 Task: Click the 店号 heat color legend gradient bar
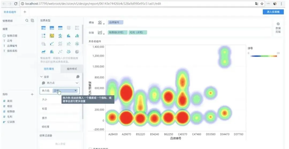tap(264, 56)
